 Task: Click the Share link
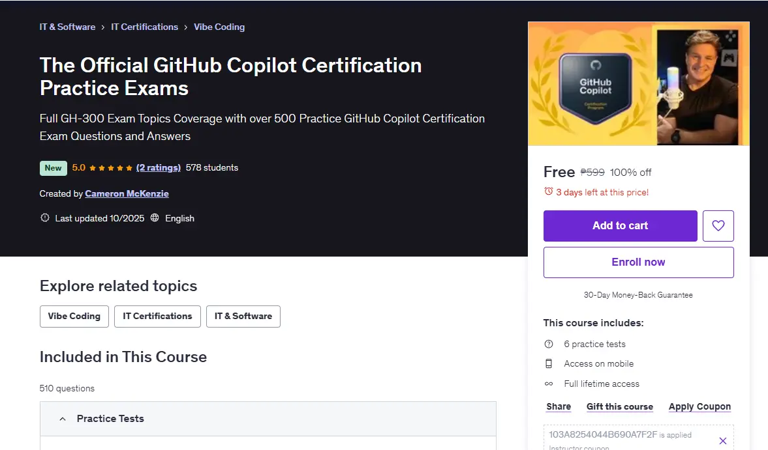click(559, 406)
